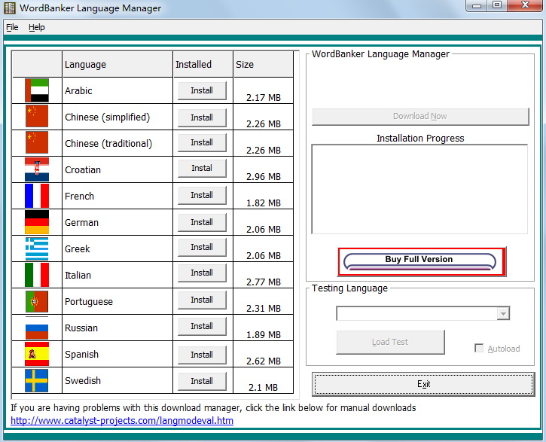Select the Chinese (traditional) name cell
546x442 pixels.
(117, 143)
